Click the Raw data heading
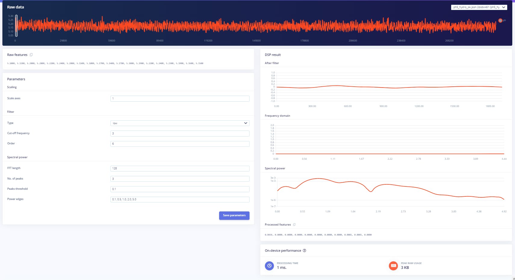Screen dimensions: 515x280 (x=16, y=7)
